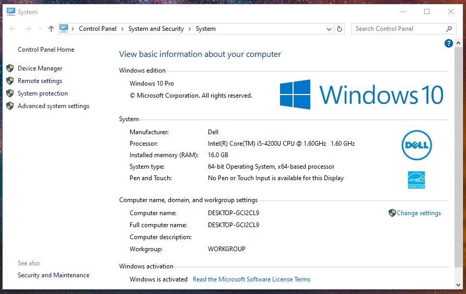Click the Windows 10 logo
The image size is (466, 294).
[362, 95]
